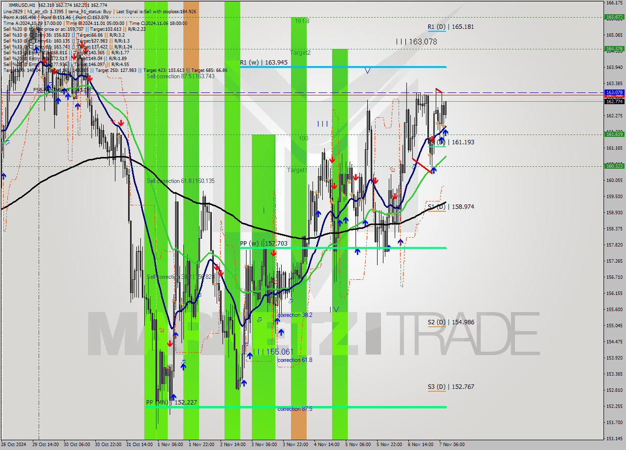Image resolution: width=626 pixels, height=450 pixels.
Task: Click the 4 Nov 14:00 time label
Action: pyautogui.click(x=327, y=445)
